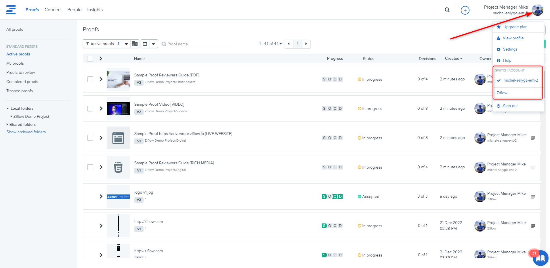
Task: Open the Active proofs filter dropdown arrow
Action: tap(126, 44)
